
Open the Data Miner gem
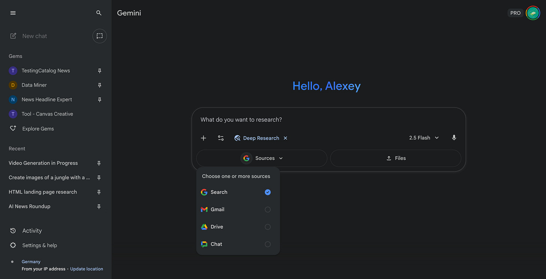(34, 85)
